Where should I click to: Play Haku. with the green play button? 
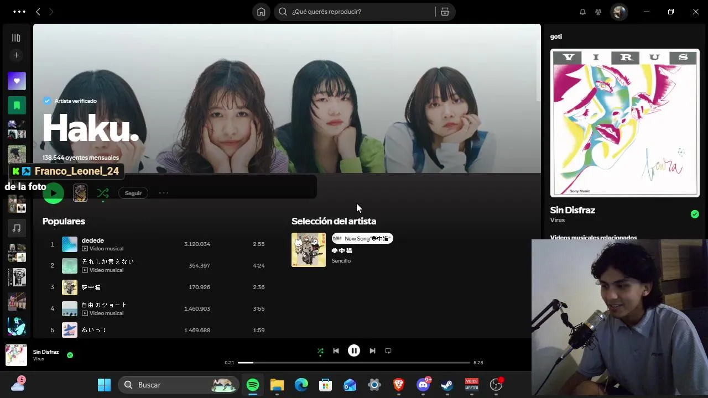click(53, 193)
